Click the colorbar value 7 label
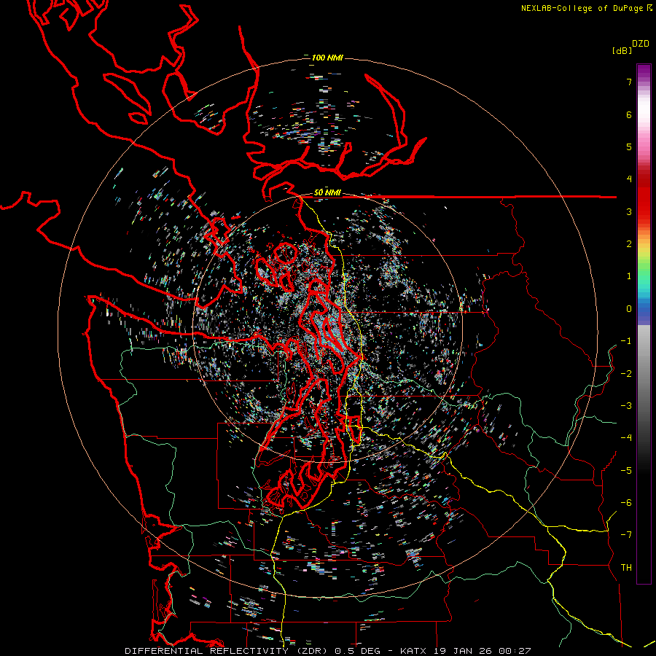656x656 pixels. [629, 82]
